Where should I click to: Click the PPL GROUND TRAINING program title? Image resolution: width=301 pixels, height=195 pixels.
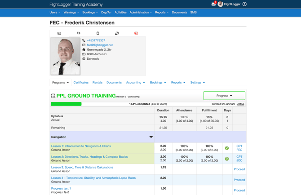[x=86, y=96]
